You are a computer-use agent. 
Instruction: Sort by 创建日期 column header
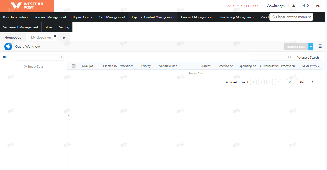click(x=87, y=66)
